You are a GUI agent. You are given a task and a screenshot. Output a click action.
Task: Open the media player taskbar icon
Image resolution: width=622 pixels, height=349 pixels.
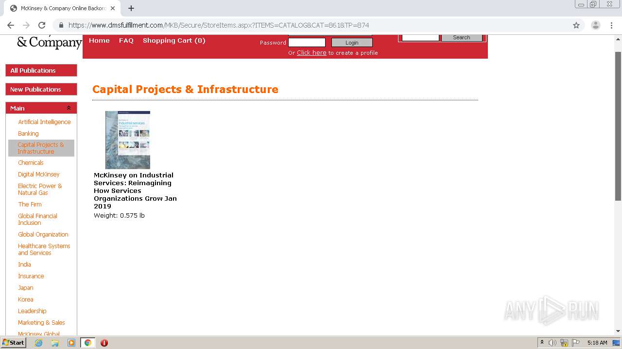coord(71,343)
